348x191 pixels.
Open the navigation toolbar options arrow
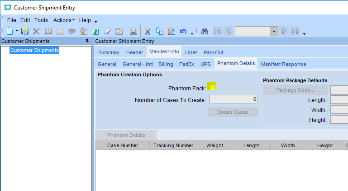tap(304, 34)
